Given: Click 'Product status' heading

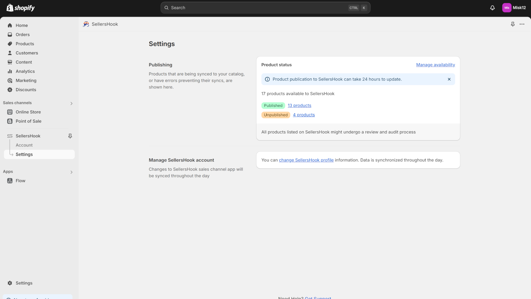Looking at the screenshot, I should pos(276,65).
